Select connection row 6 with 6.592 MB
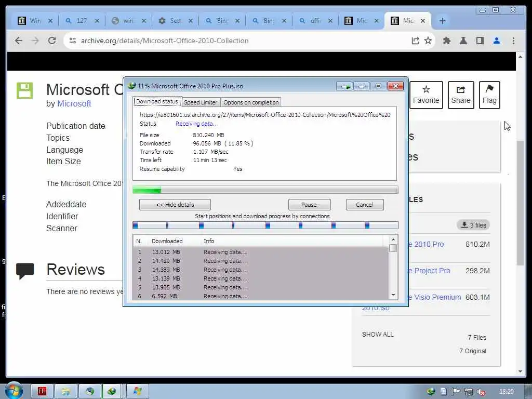Image resolution: width=532 pixels, height=399 pixels. [x=261, y=296]
